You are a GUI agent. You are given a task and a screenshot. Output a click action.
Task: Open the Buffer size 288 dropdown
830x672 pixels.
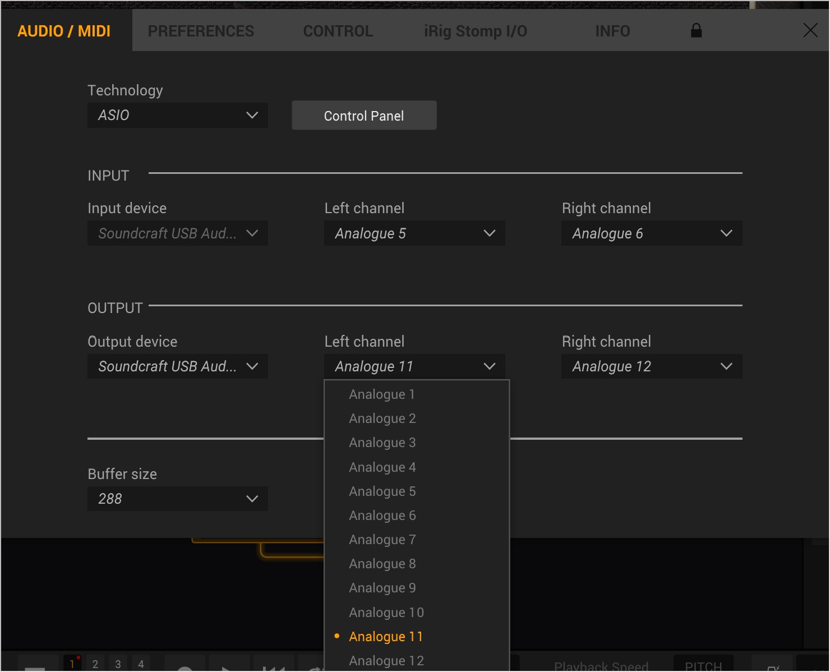[177, 499]
